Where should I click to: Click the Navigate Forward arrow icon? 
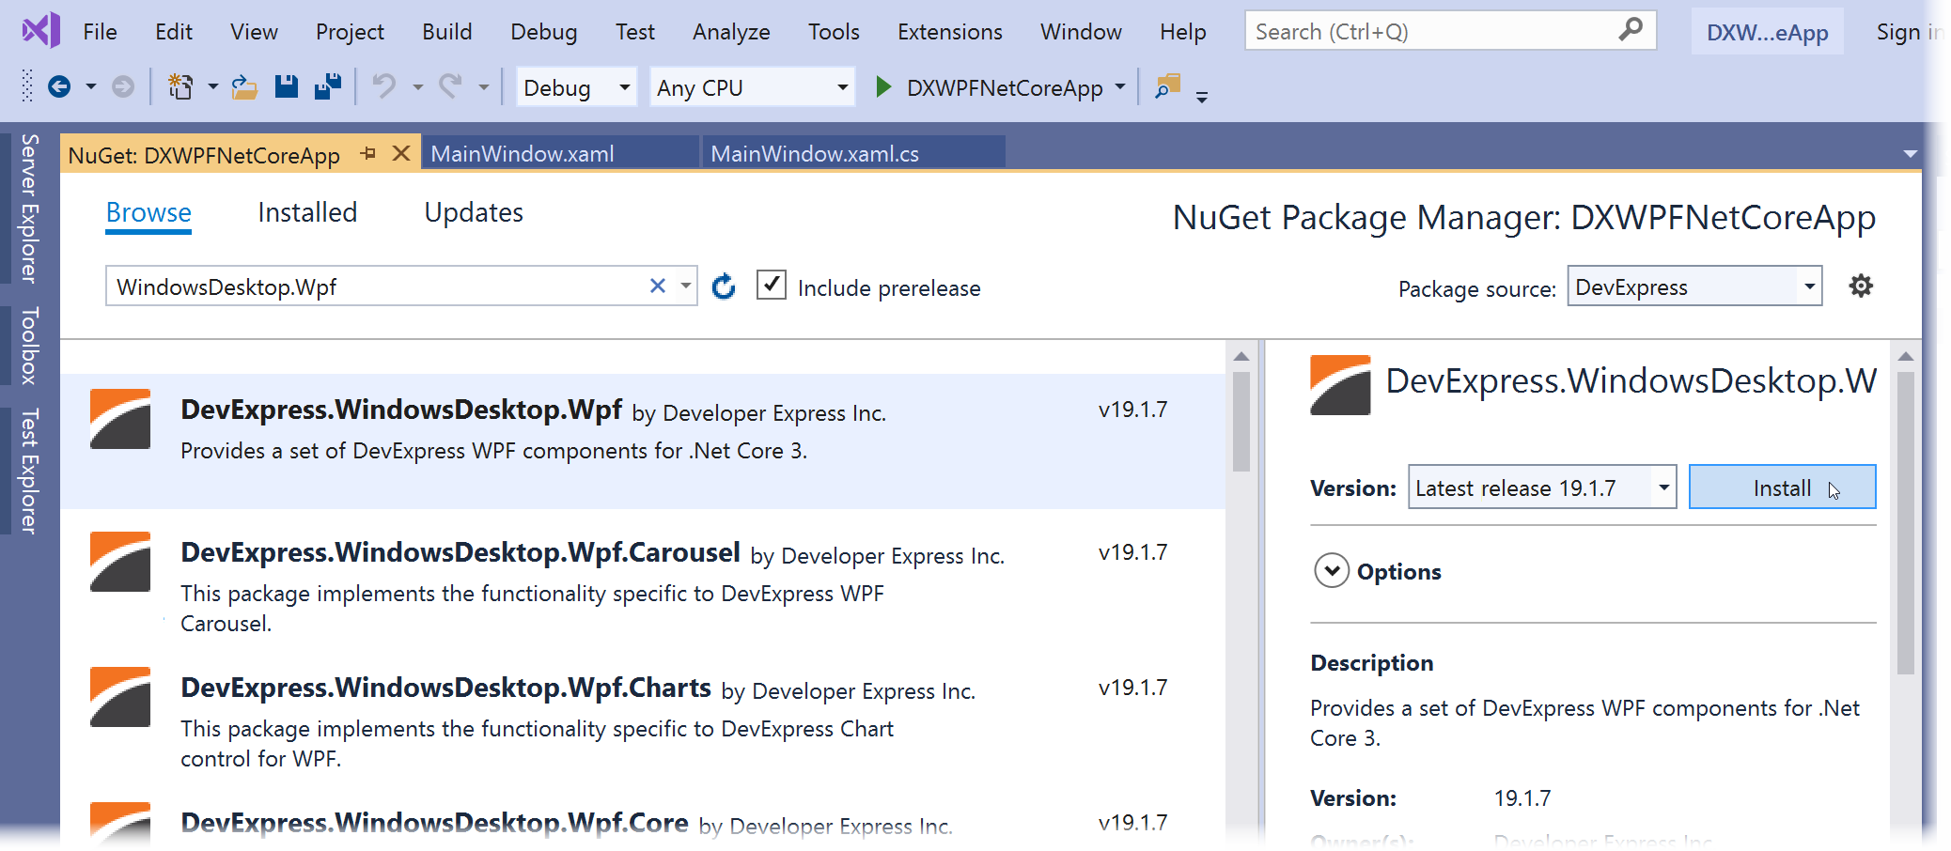(x=123, y=87)
